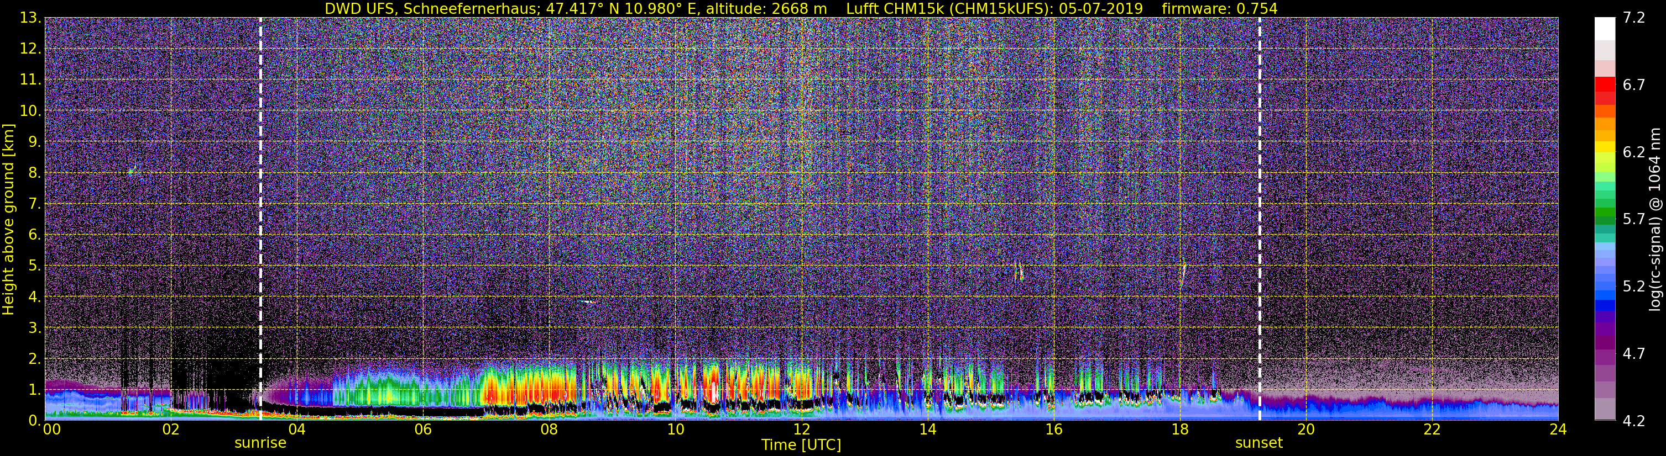Click the white dashed sunrise marker line
Viewport: 1666px width, 456px height.
260,218
